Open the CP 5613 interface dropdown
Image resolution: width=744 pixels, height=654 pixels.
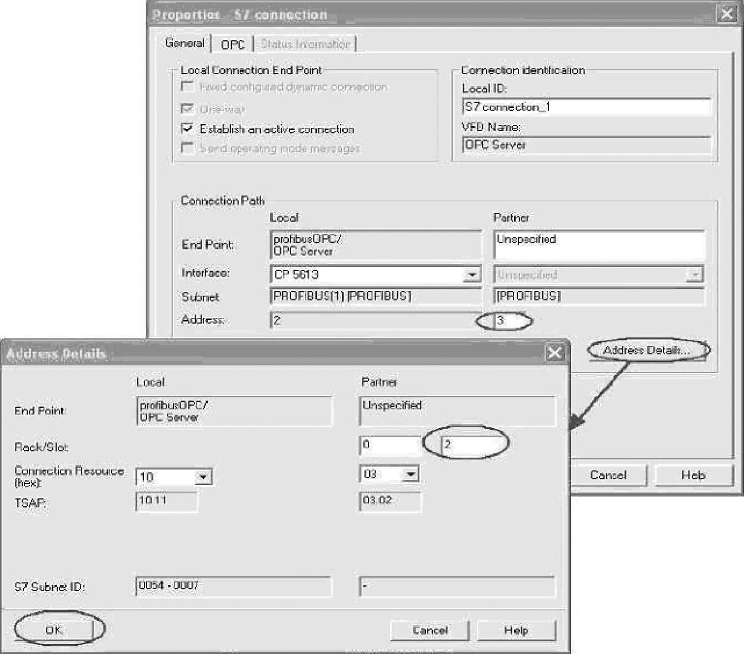(x=472, y=274)
